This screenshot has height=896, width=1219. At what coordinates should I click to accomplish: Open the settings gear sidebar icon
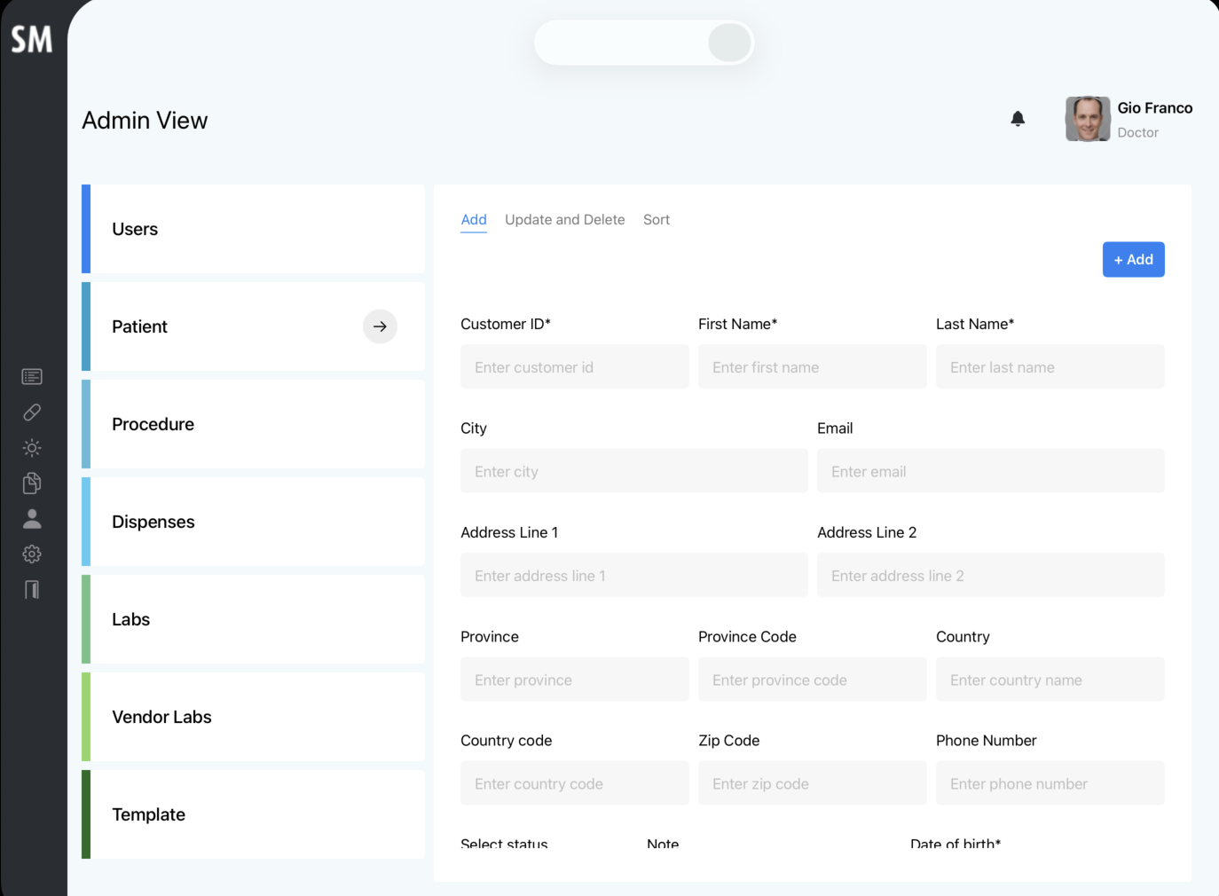tap(32, 554)
